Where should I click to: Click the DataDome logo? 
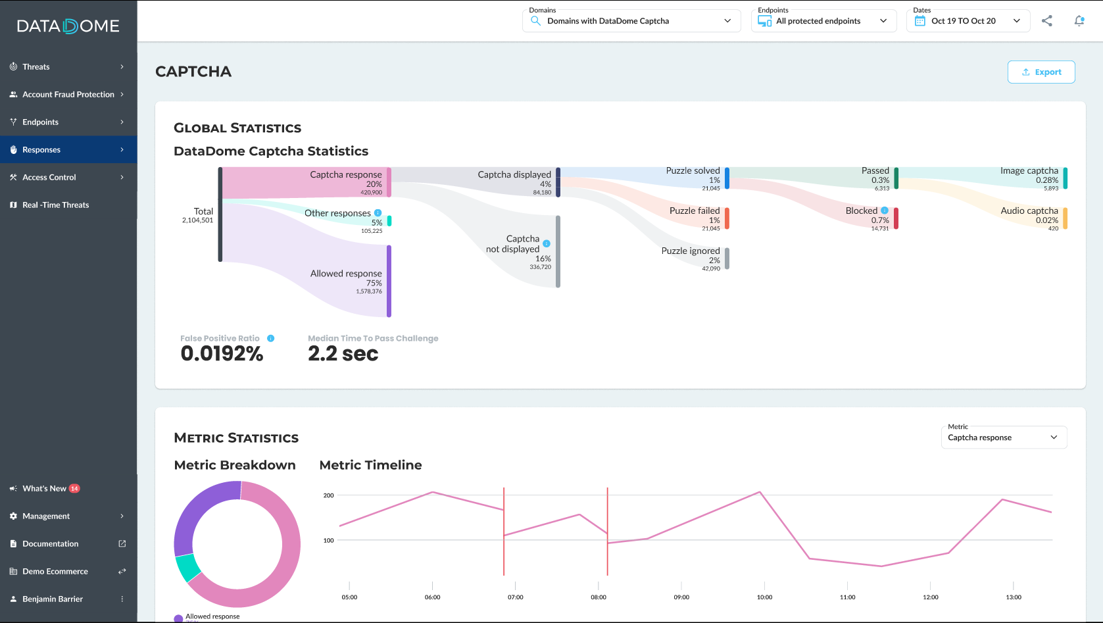point(68,26)
